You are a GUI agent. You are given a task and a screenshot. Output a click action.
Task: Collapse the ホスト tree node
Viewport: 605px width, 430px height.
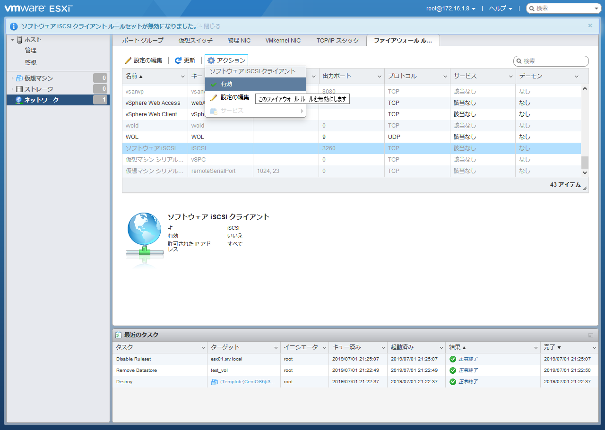tap(12, 40)
